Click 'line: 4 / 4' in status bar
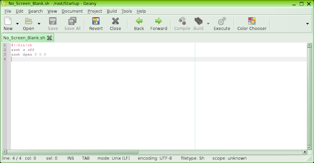314x163 pixels. [12, 158]
